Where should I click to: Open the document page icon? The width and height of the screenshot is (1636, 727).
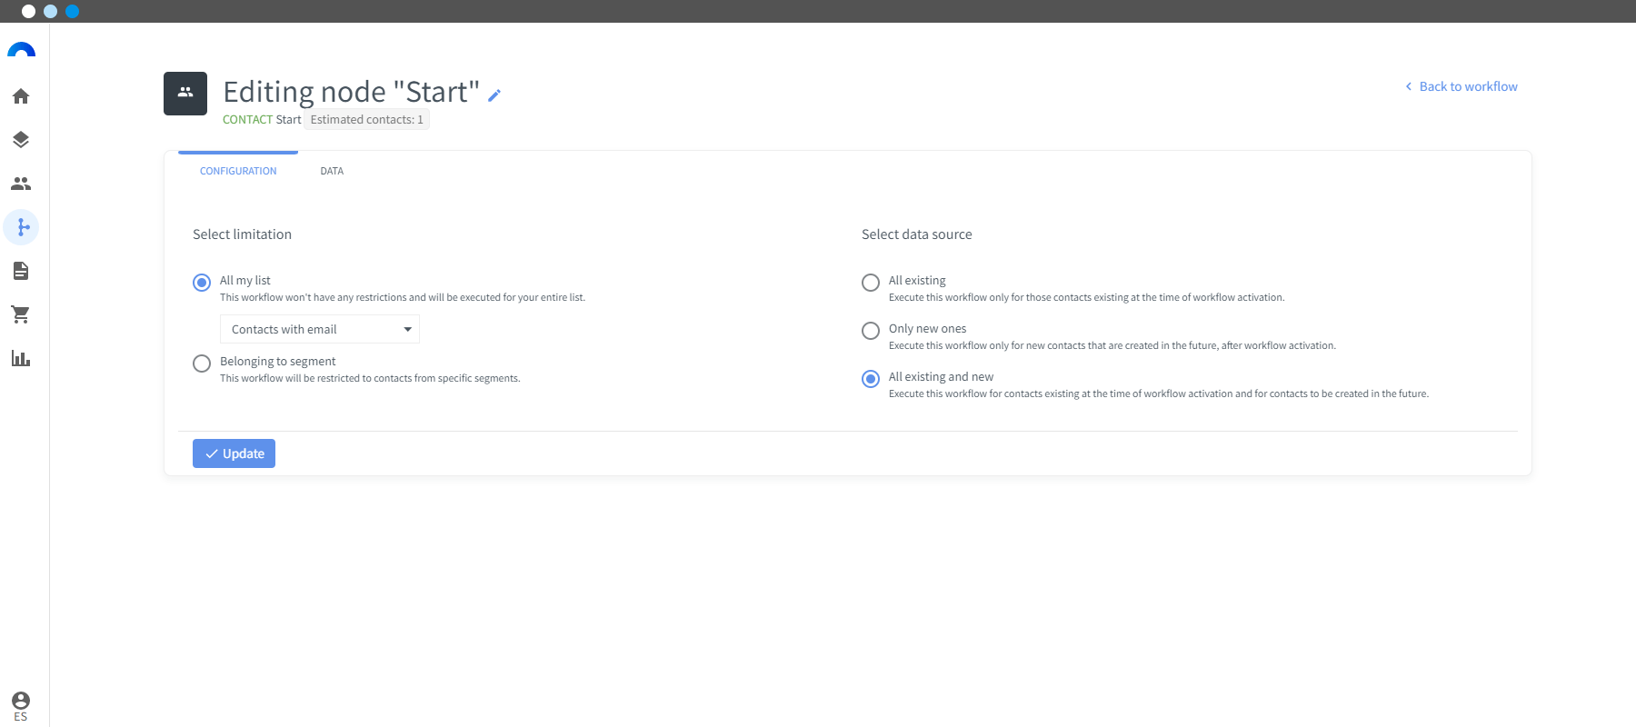click(x=21, y=271)
